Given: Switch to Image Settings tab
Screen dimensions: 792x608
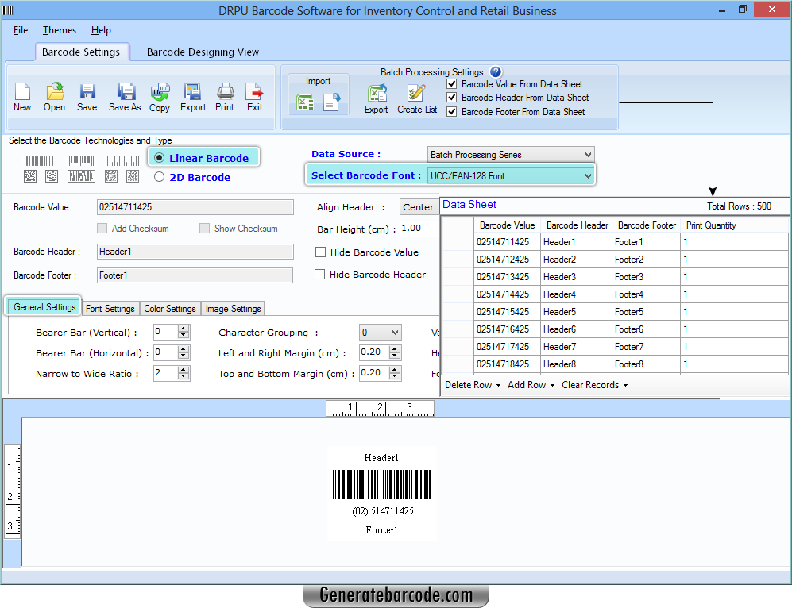Looking at the screenshot, I should [234, 309].
